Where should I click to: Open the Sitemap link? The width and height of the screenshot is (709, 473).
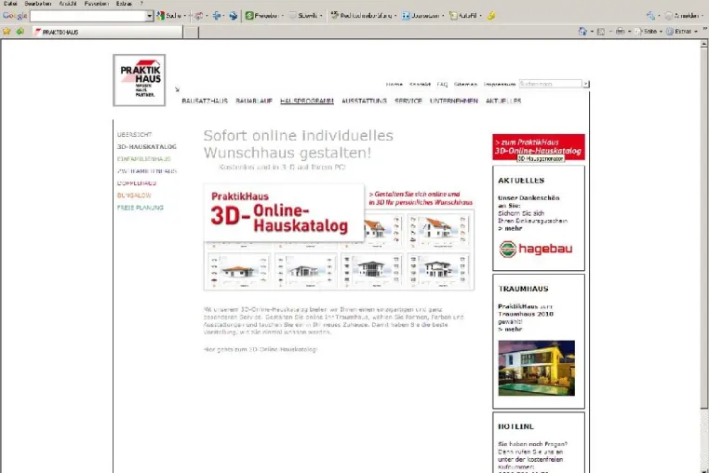click(x=466, y=84)
